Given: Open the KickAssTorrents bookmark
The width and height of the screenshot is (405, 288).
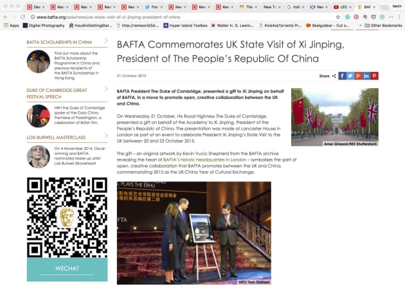Looking at the screenshot, I should coord(280,26).
